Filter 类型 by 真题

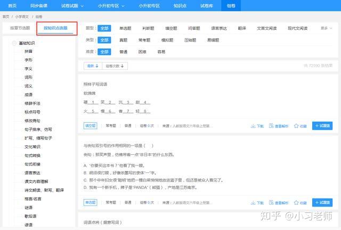click(123, 40)
